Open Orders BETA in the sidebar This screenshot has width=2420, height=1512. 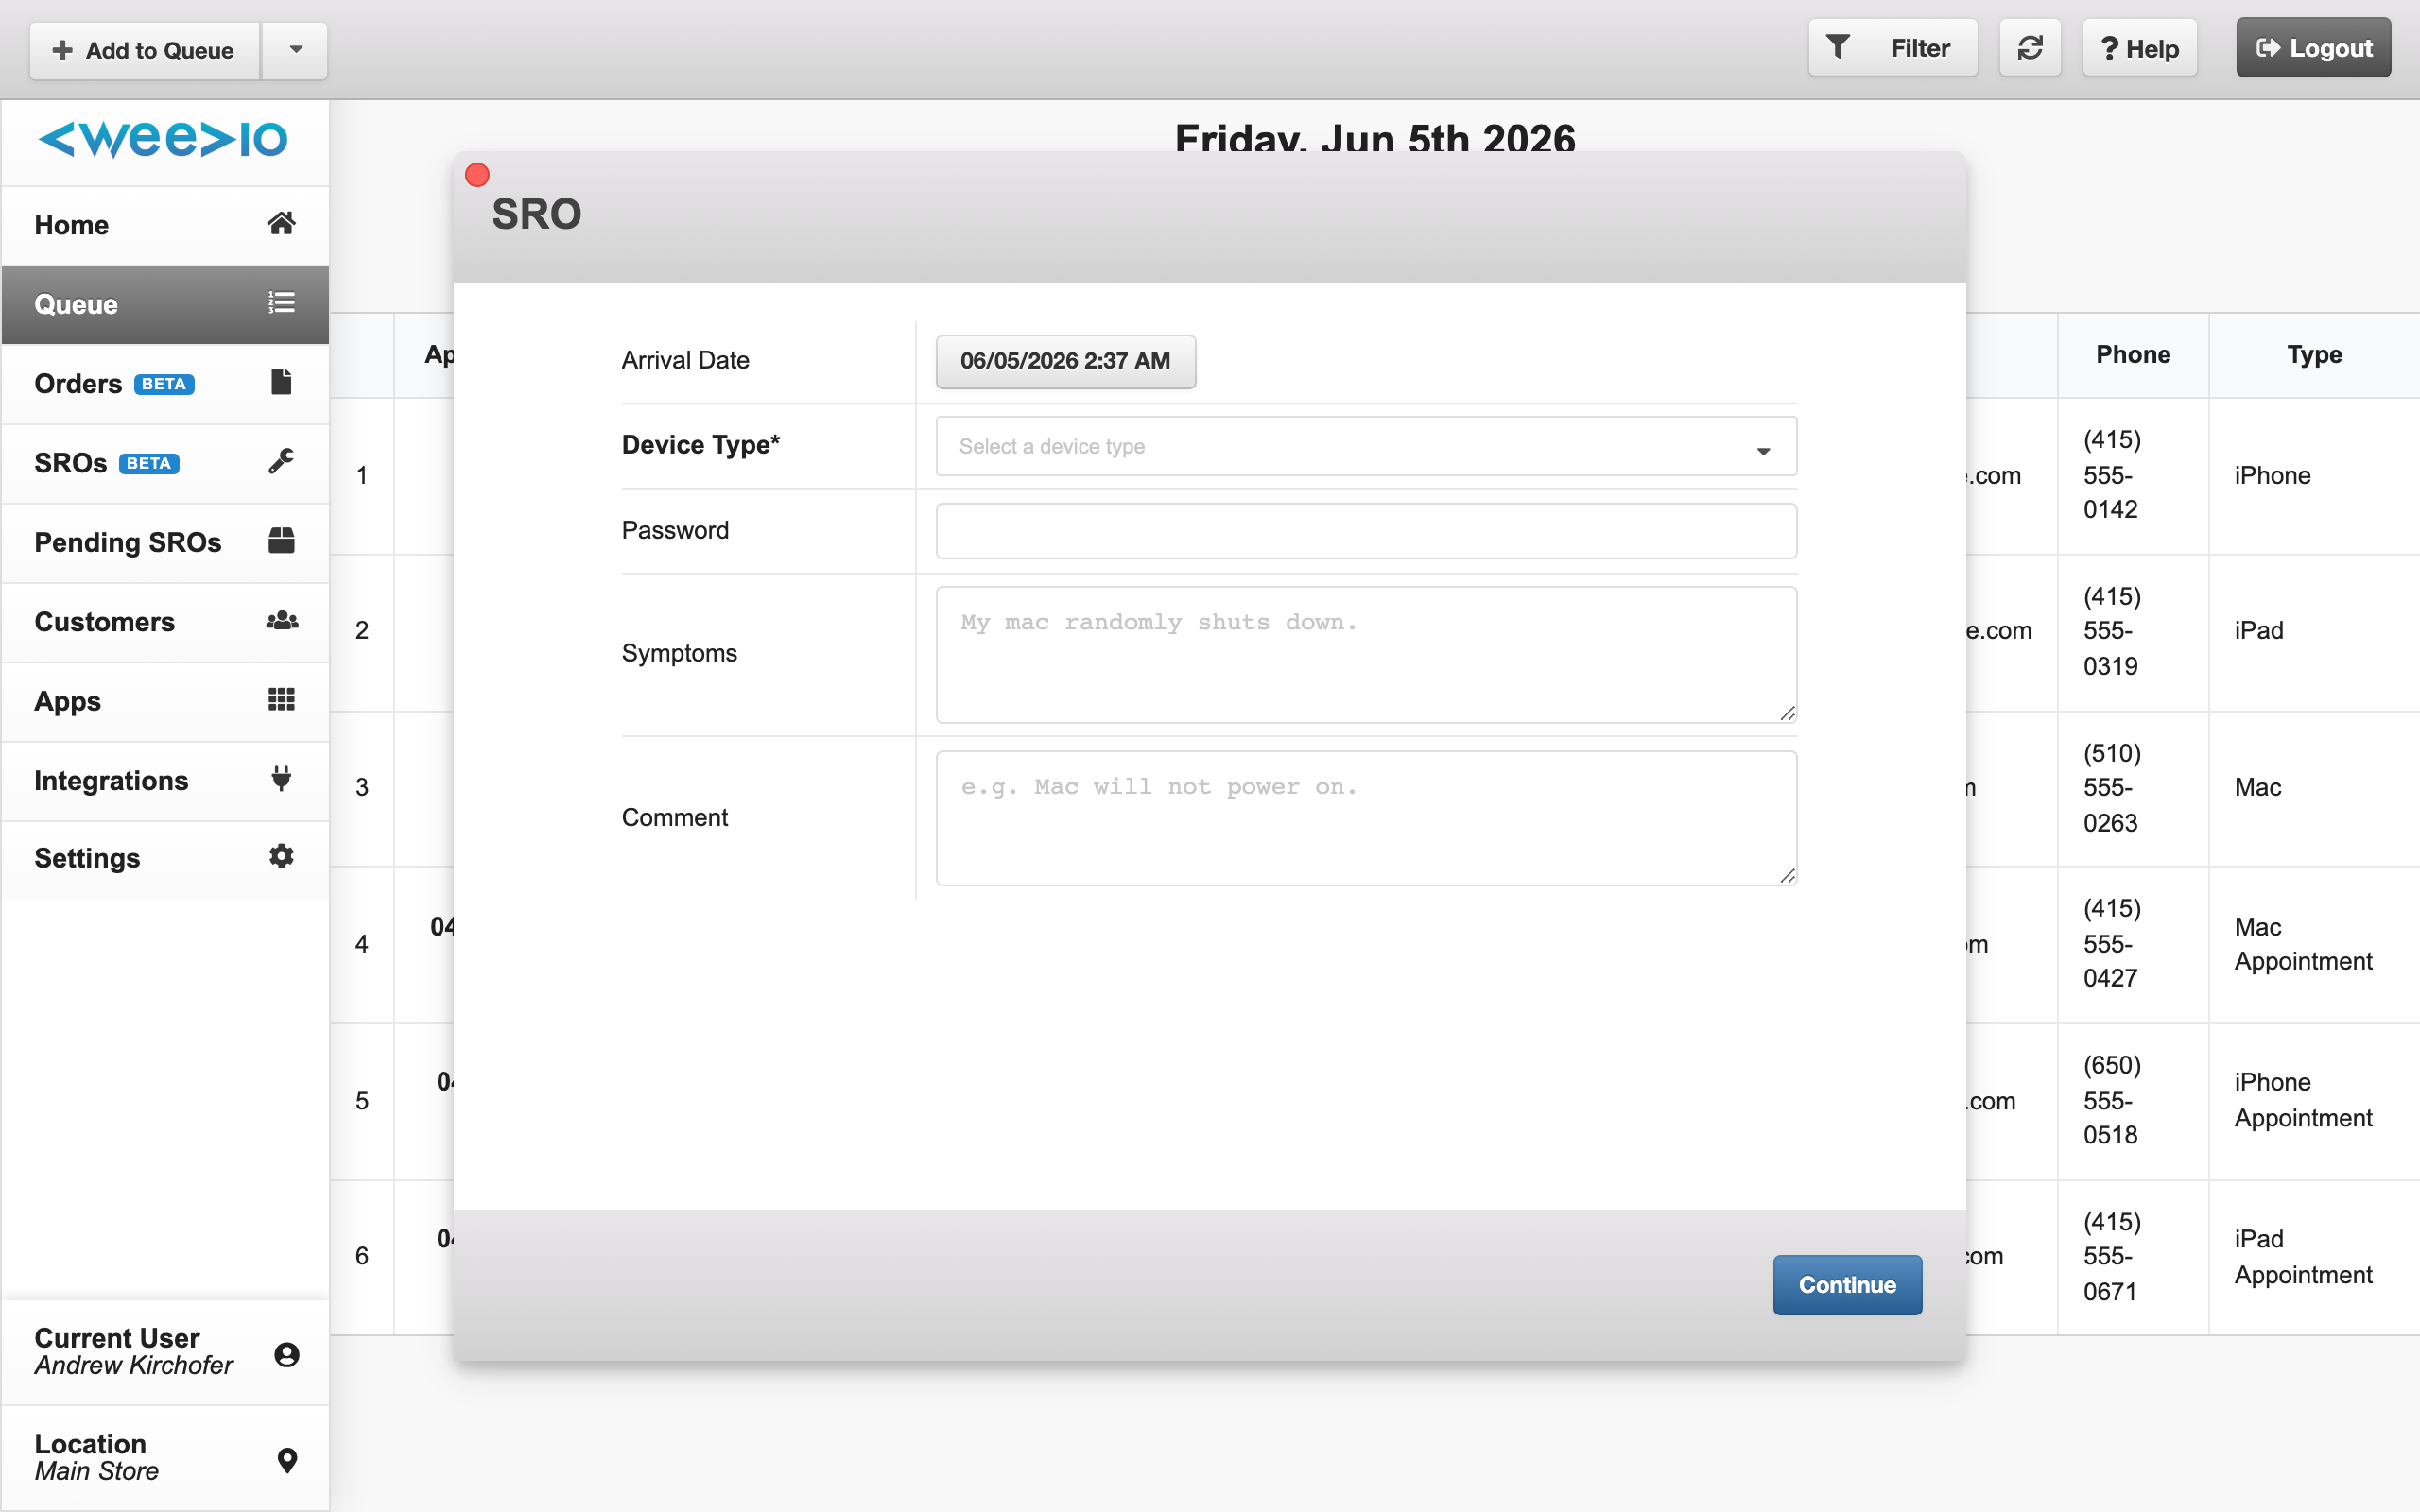(165, 383)
